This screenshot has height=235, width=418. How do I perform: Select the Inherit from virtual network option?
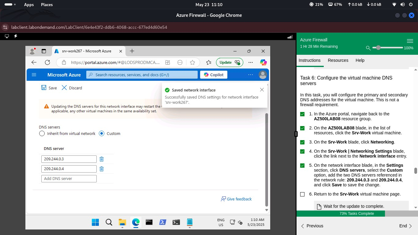pos(42,133)
